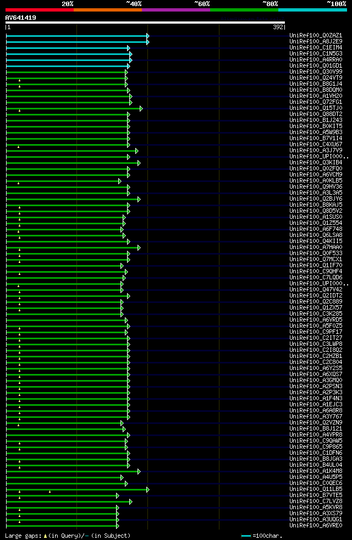Select label UniRef100_Q6LSA8
This screenshot has height=540, width=352.
[x=316, y=235]
